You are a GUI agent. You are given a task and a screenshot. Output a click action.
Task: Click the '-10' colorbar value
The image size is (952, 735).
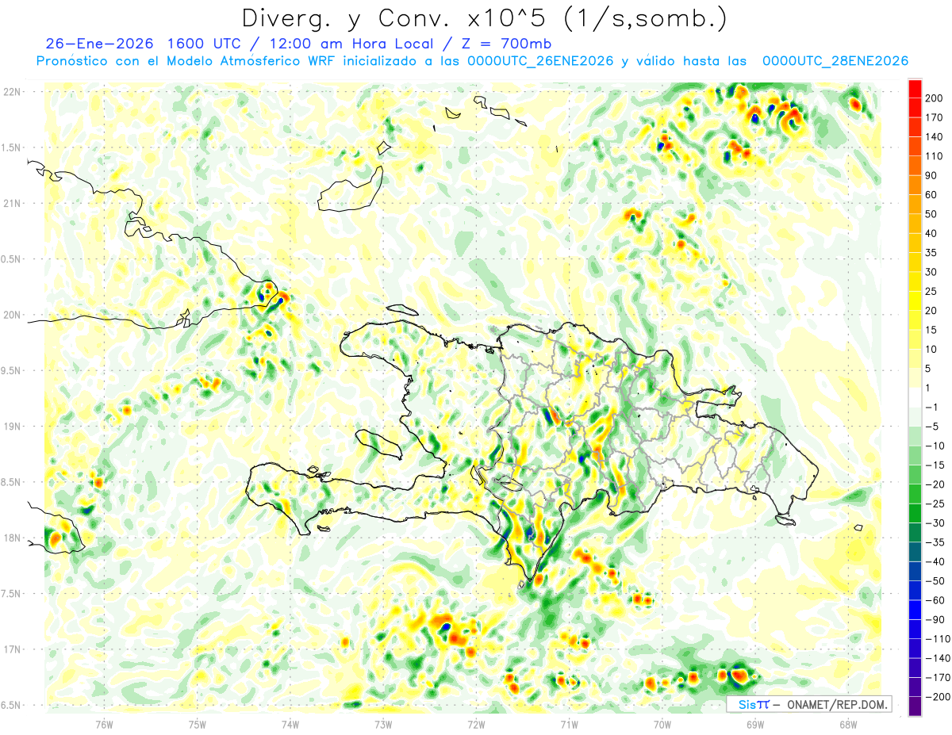point(935,446)
